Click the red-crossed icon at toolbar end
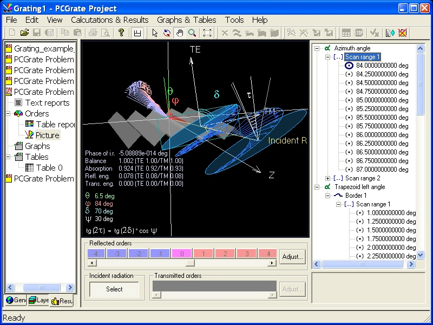The width and height of the screenshot is (433, 325). click(x=402, y=33)
